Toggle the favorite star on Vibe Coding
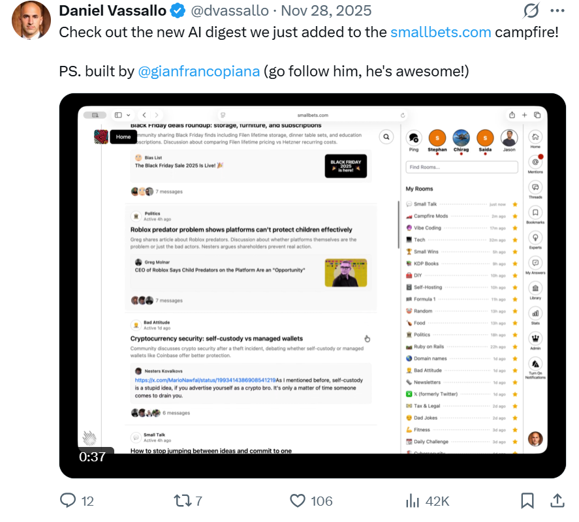The height and width of the screenshot is (522, 579). 515,228
